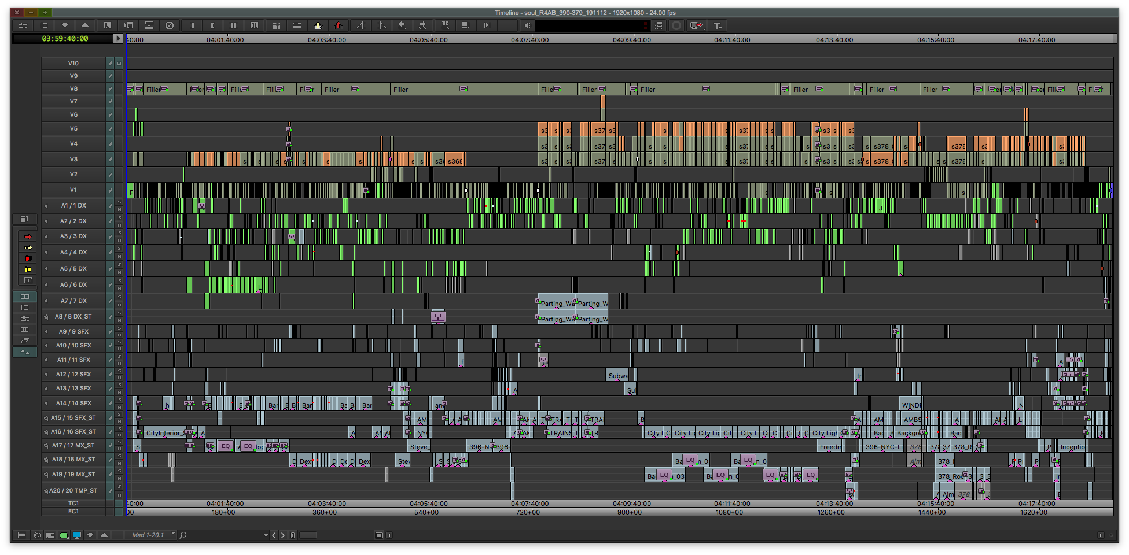Image resolution: width=1129 pixels, height=555 pixels.
Task: Adjust the zoom slider in bottom bar
Action: click(x=308, y=535)
